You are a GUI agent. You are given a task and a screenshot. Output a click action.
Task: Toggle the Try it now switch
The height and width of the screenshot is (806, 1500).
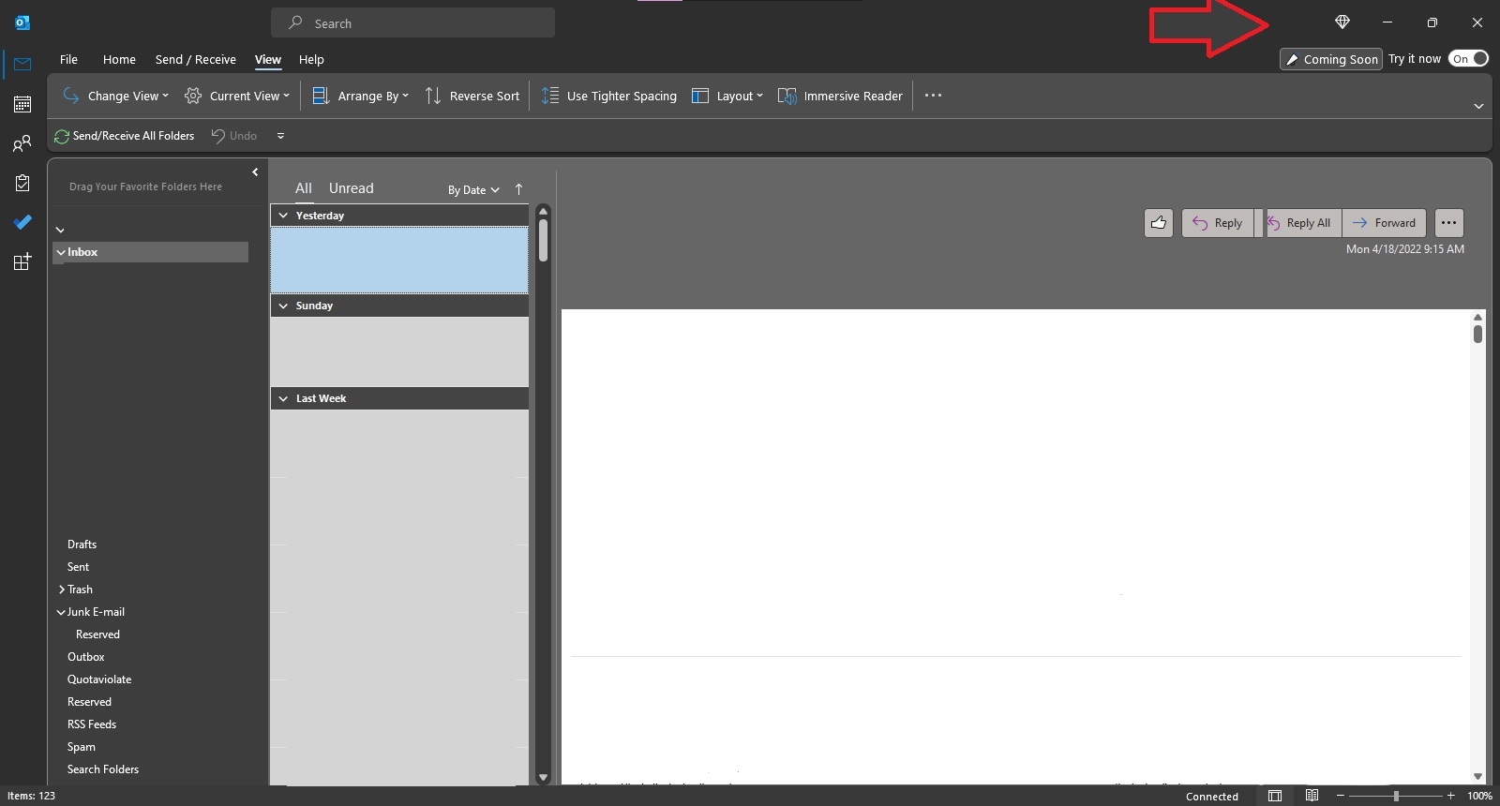[x=1468, y=58]
